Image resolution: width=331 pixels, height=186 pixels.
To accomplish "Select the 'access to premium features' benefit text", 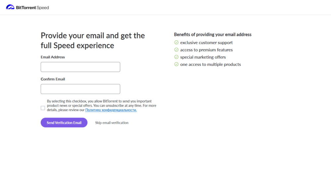I will pyautogui.click(x=207, y=50).
